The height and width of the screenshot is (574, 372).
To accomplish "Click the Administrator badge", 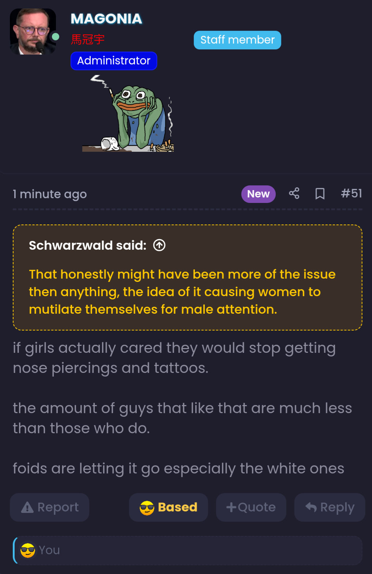I will [x=114, y=61].
